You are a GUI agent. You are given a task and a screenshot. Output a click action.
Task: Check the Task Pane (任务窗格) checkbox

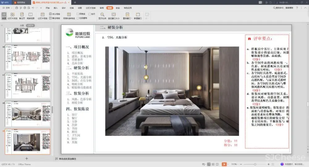click(78, 18)
